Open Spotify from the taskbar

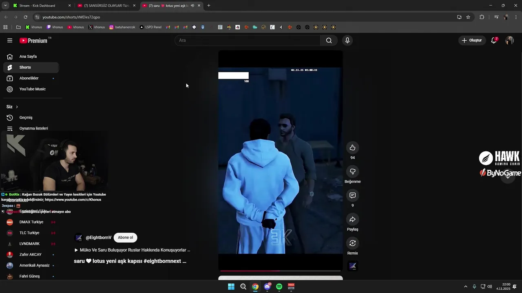coord(279,286)
